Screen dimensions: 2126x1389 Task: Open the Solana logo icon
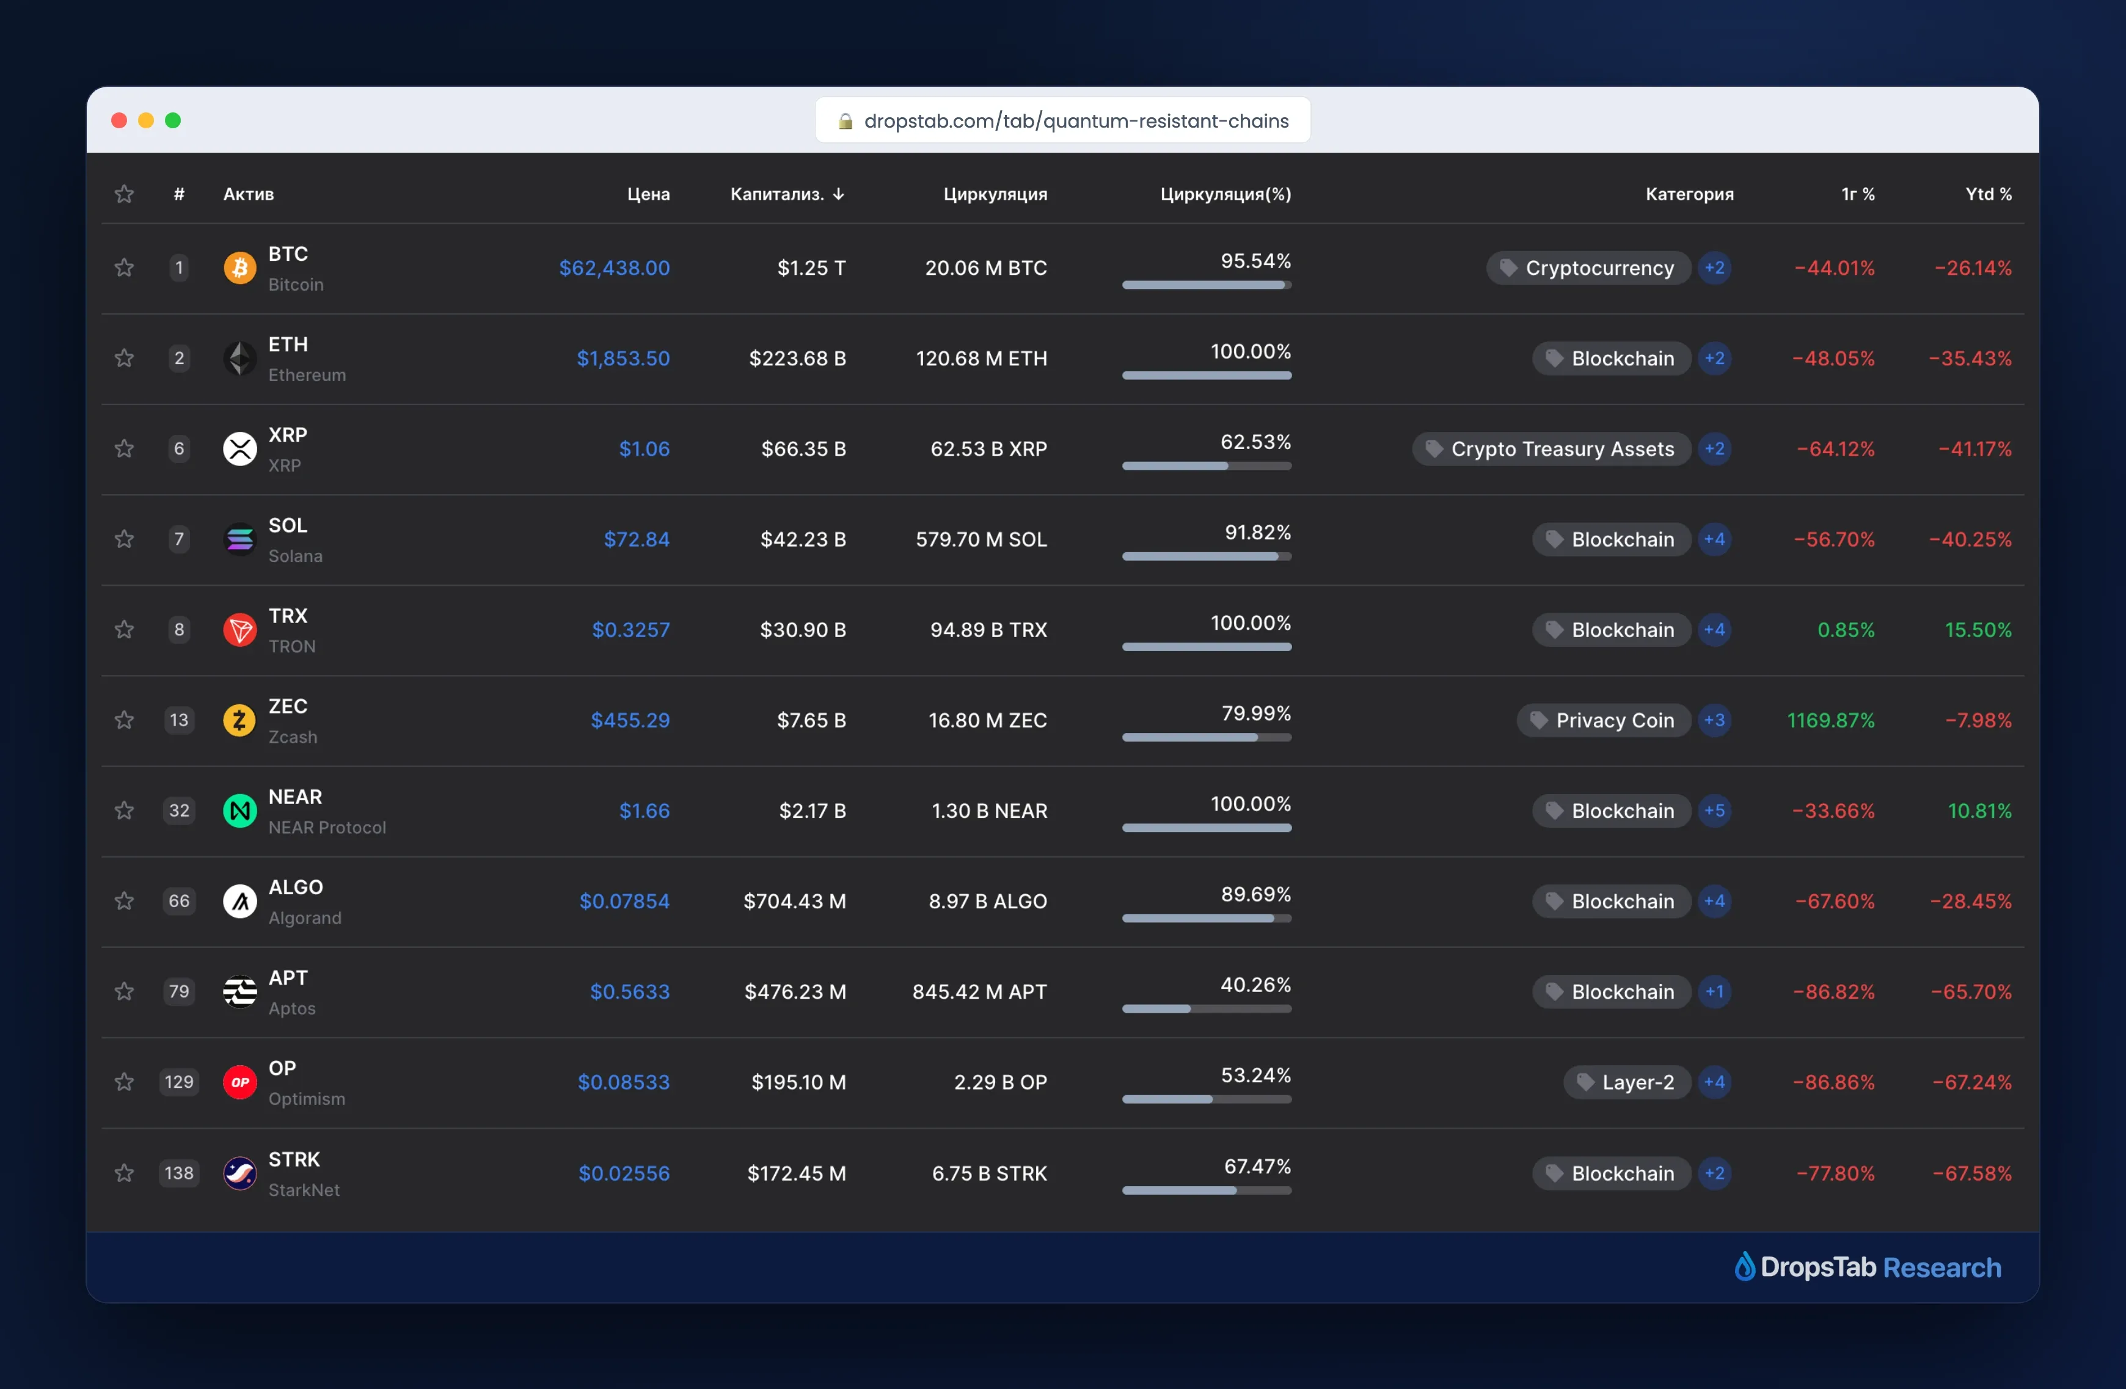click(x=239, y=539)
